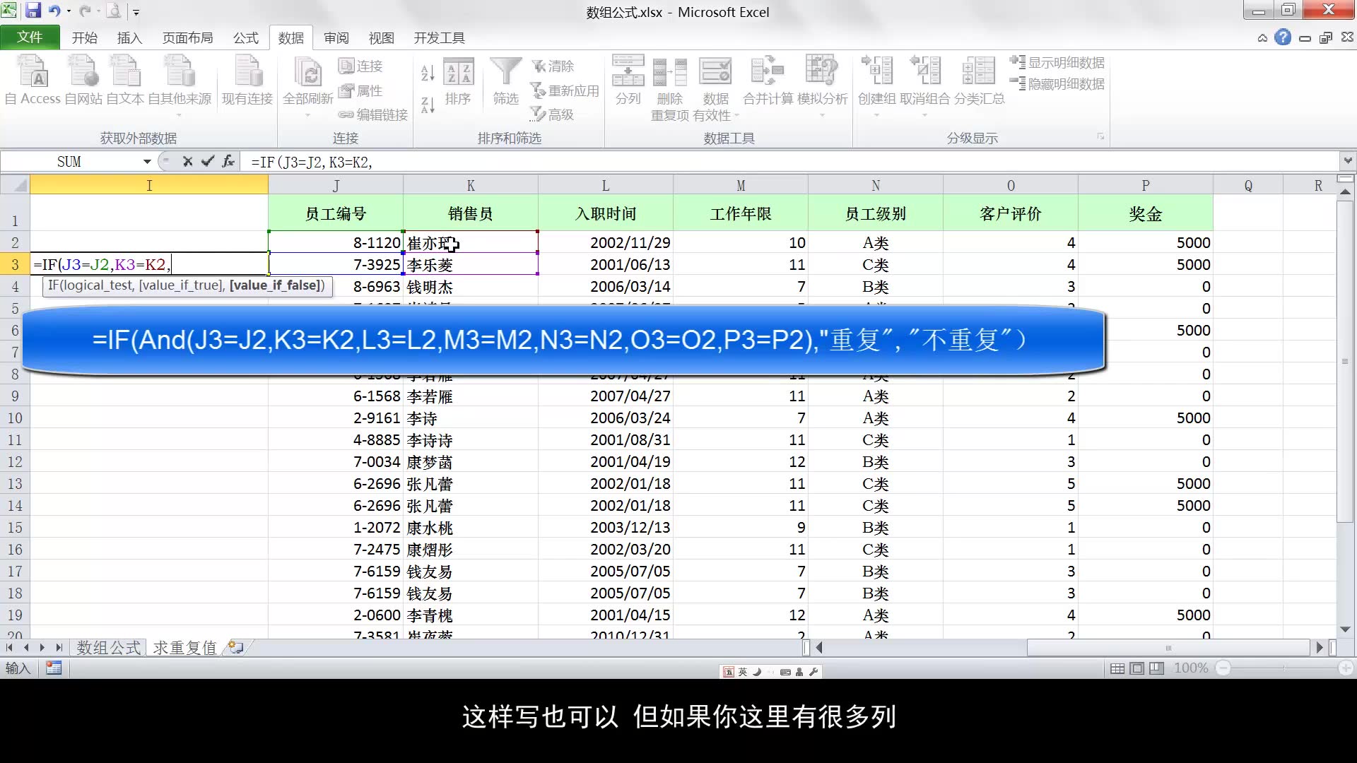The image size is (1357, 763).
Task: Click the vertical scroll down arrow
Action: click(1345, 629)
